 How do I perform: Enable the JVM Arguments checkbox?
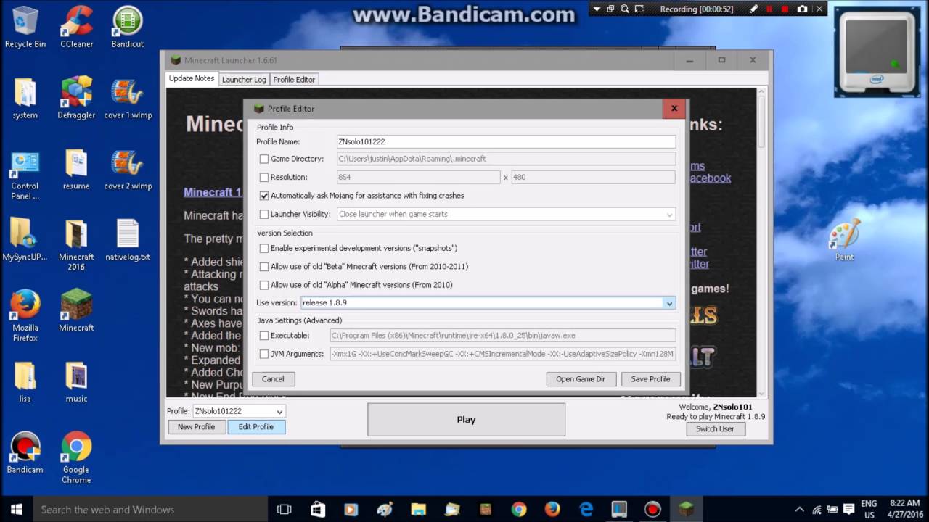[x=264, y=354]
